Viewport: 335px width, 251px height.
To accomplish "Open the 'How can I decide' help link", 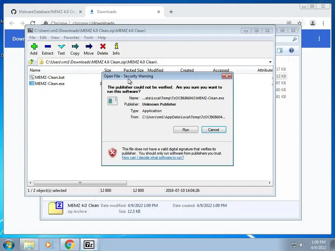I will click(153, 158).
